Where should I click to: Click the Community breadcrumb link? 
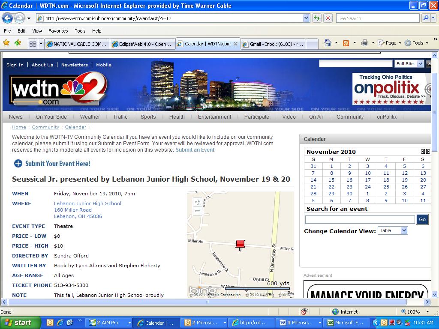[x=45, y=127]
